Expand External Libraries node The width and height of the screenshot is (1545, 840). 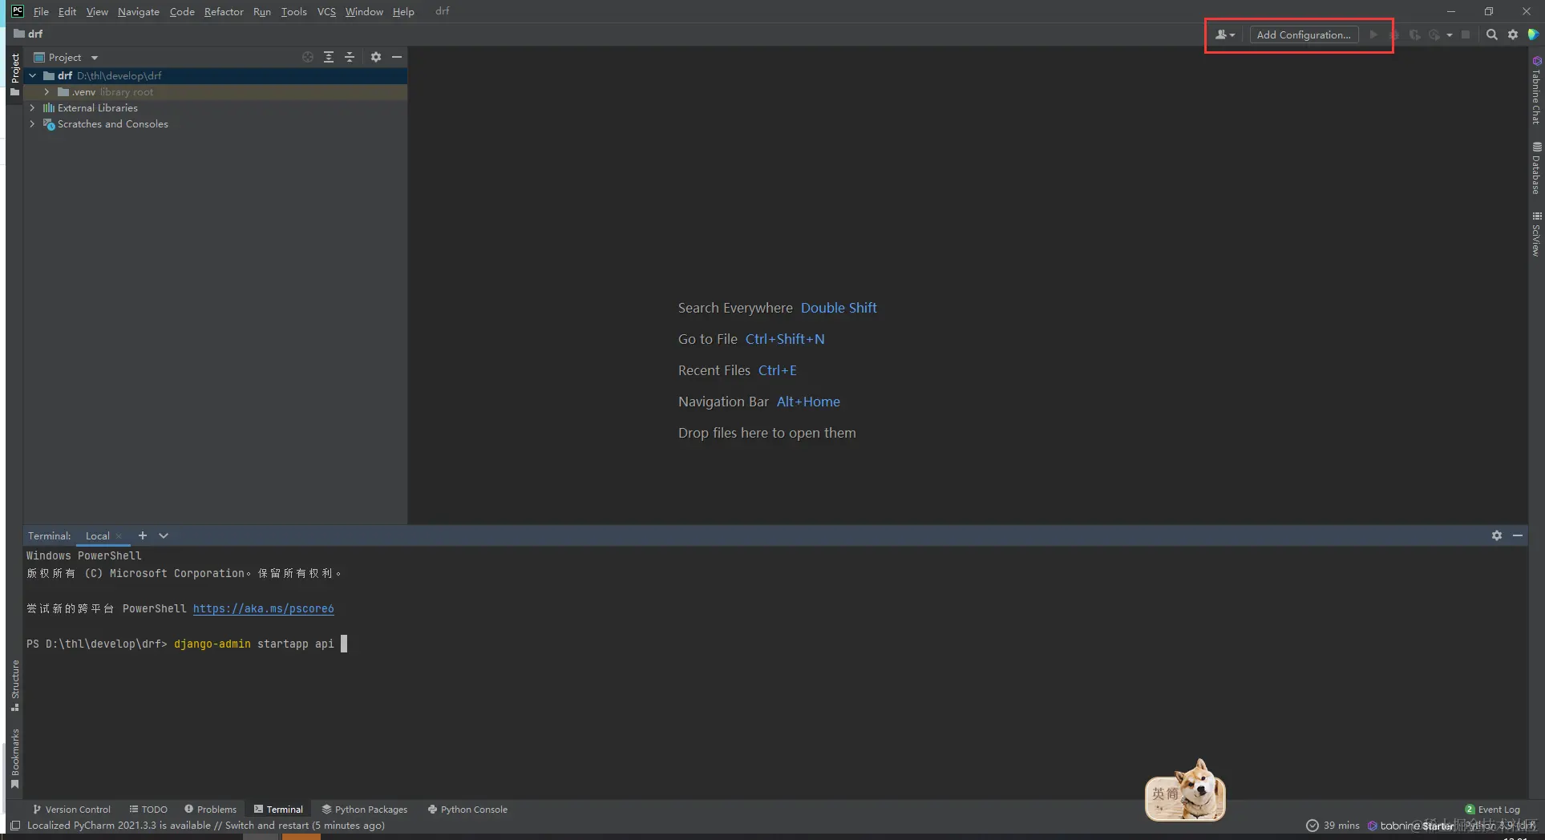tap(32, 108)
